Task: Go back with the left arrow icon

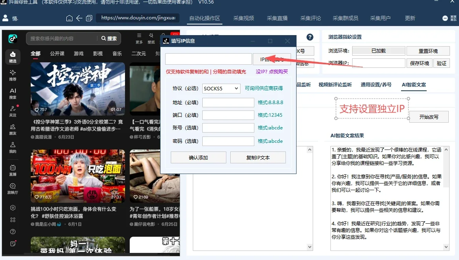Action: point(79,18)
